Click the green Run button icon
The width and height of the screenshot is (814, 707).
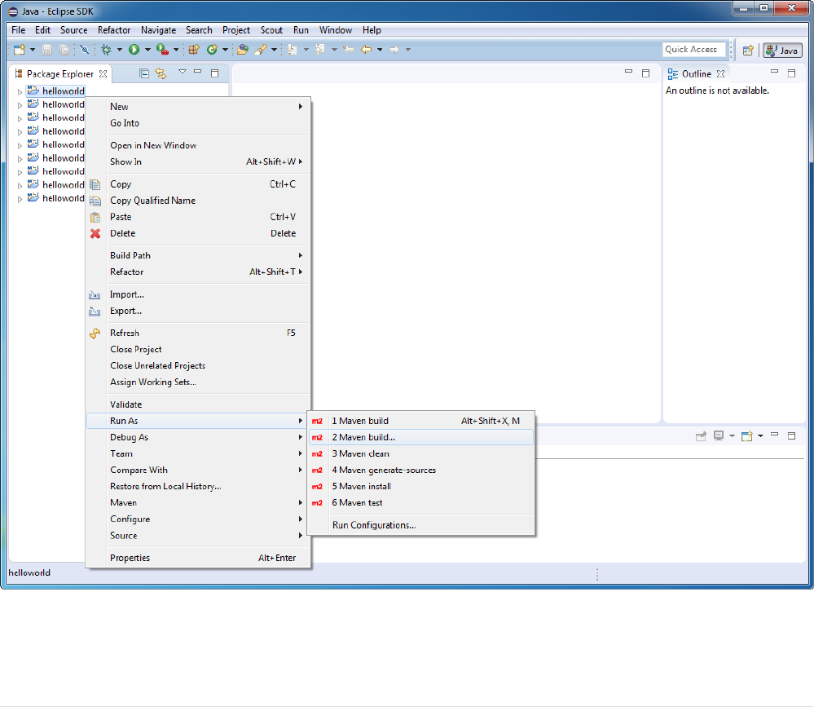pyautogui.click(x=134, y=50)
